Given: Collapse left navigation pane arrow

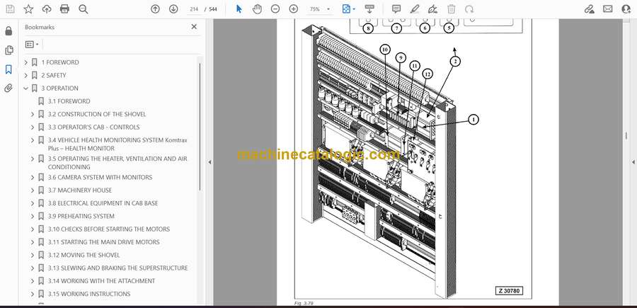Looking at the screenshot, I should point(210,162).
